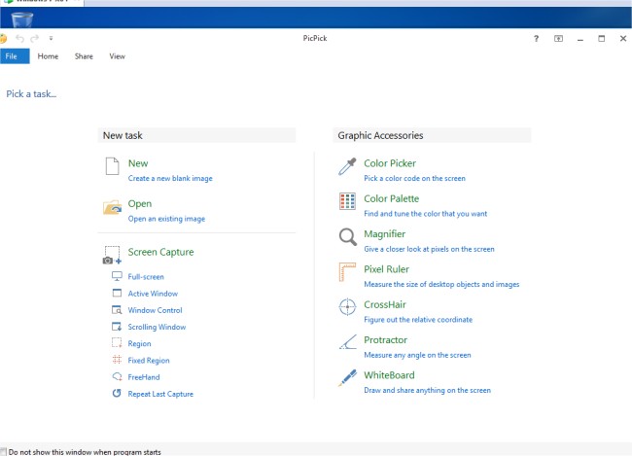Click the Protractor angle icon
Viewport: 632px width, 456px height.
[x=347, y=342]
